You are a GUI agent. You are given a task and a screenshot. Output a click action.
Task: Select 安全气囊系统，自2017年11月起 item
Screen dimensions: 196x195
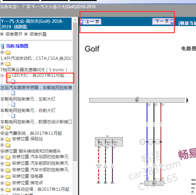click(x=31, y=133)
